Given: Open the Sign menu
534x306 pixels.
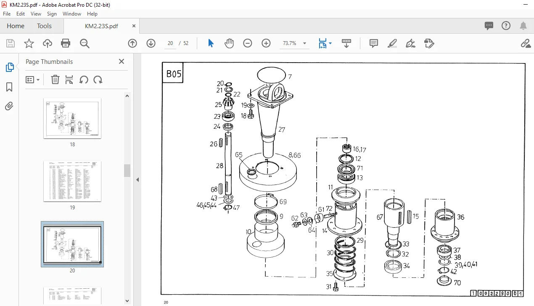Looking at the screenshot, I should tap(52, 14).
